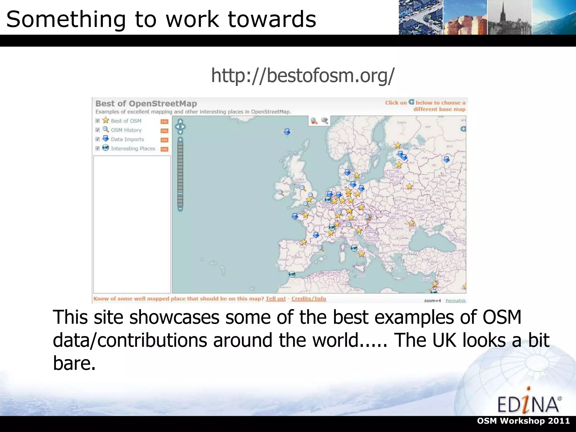The image size is (576, 432).
Task: Select the star marker near Odessa
Action: [x=411, y=224]
